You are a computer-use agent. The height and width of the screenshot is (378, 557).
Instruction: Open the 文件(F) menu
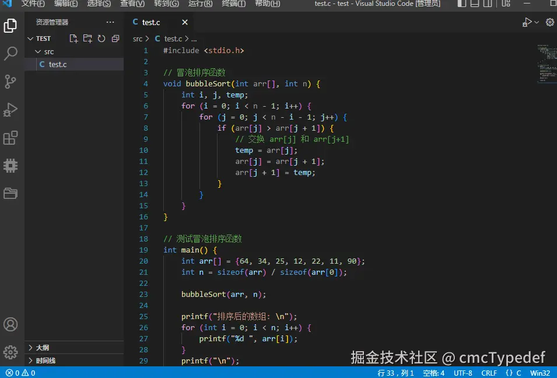click(33, 3)
